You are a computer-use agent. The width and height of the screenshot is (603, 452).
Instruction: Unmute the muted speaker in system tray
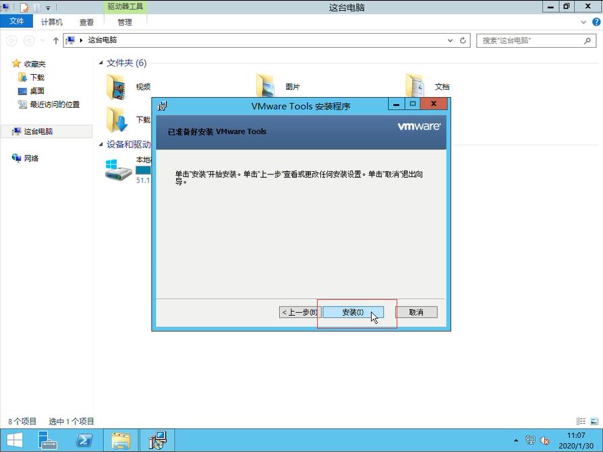[545, 441]
